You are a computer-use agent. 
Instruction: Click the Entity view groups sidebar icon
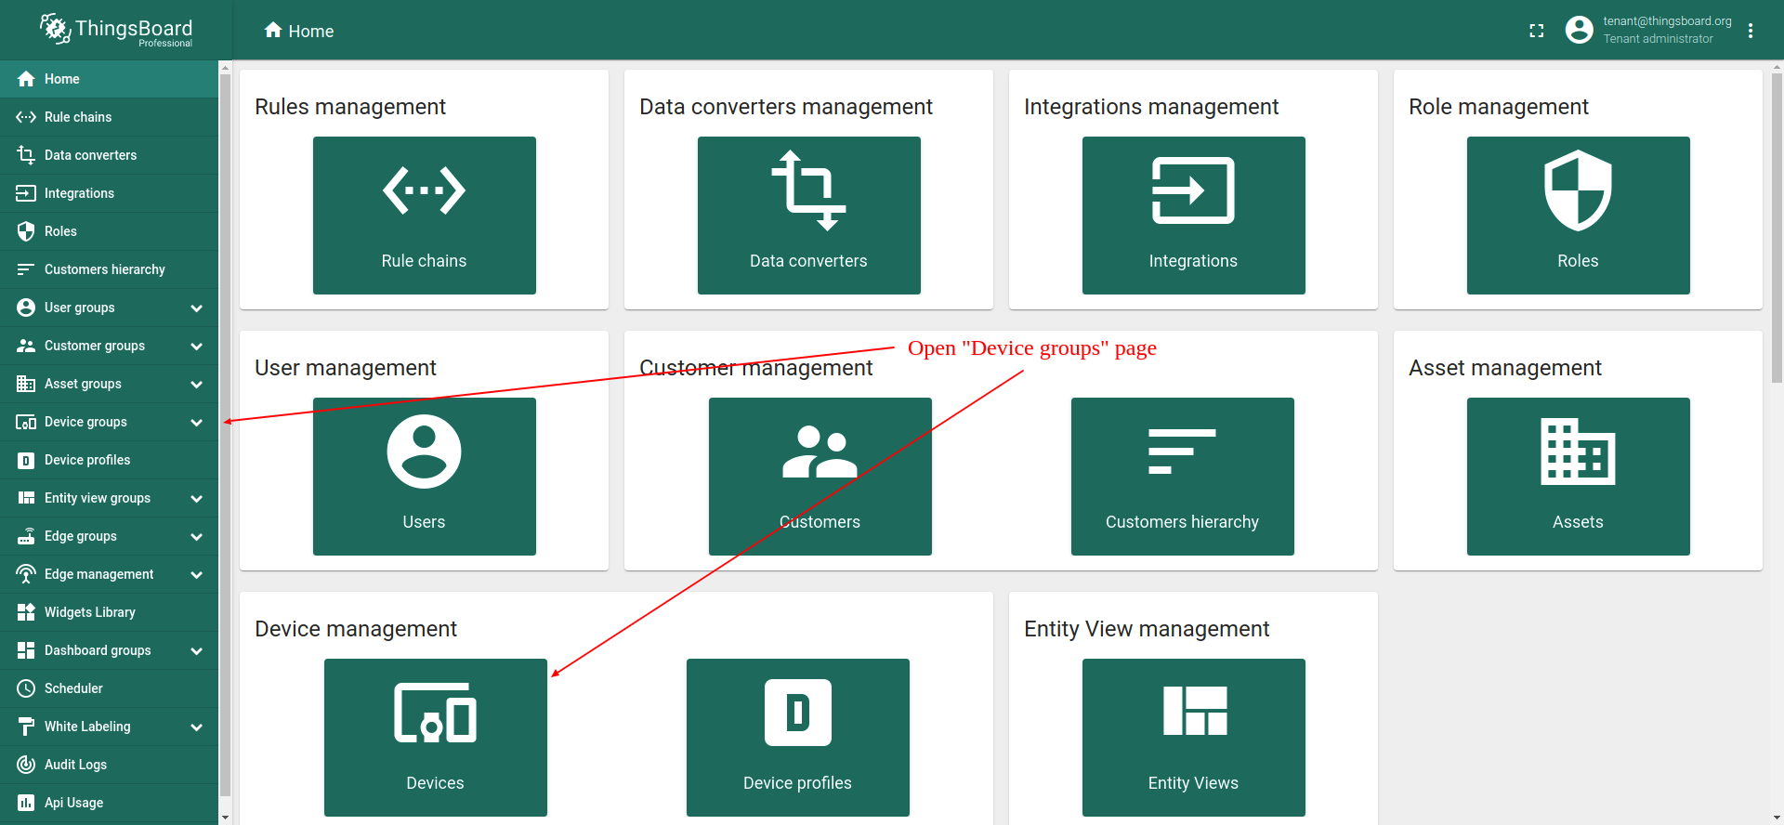[x=26, y=498]
